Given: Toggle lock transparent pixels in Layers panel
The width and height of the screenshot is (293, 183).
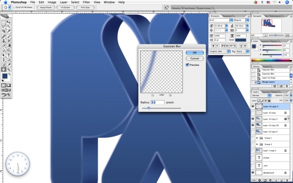Looking at the screenshot, I should click(259, 101).
